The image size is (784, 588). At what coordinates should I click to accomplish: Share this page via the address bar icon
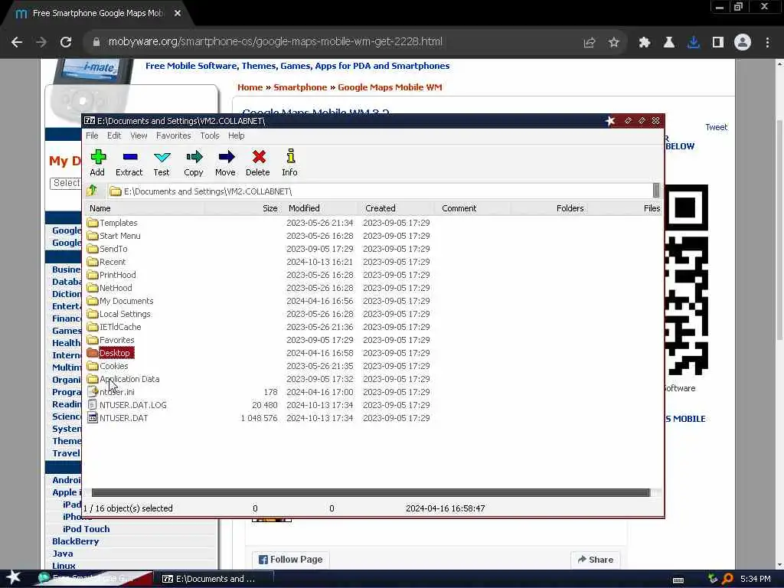589,43
